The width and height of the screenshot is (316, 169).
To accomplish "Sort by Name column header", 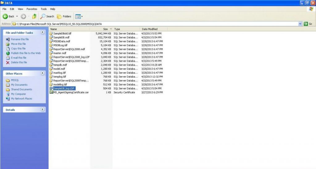I will [69, 29].
